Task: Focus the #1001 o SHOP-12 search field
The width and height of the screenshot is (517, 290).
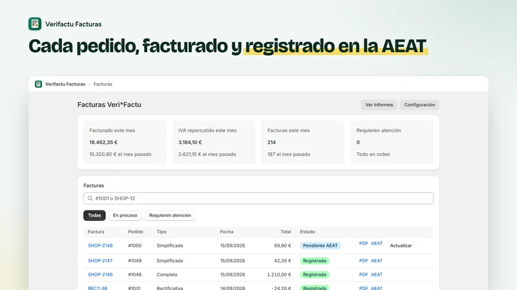Action: coord(258,198)
